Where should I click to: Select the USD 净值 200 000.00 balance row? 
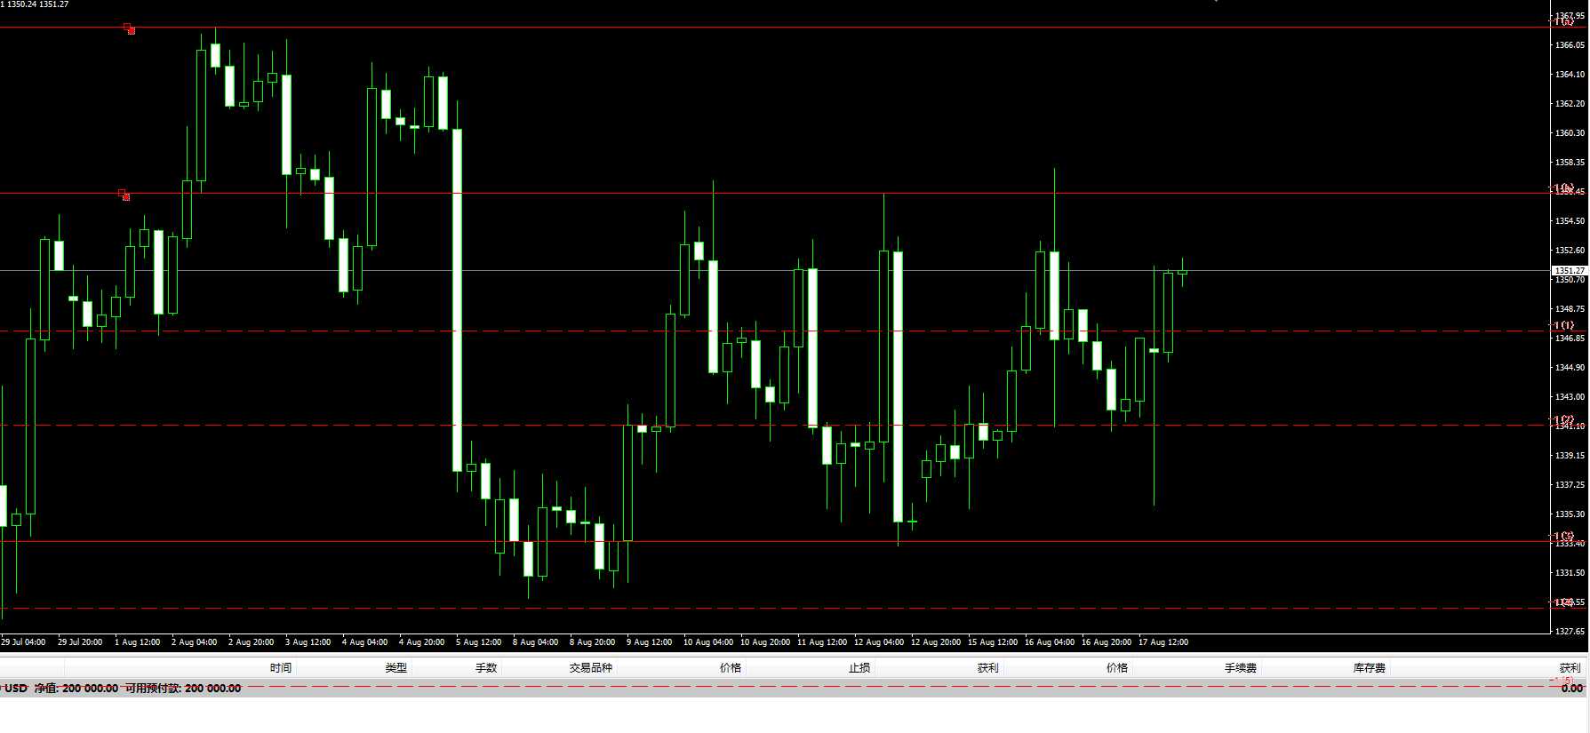pos(795,689)
